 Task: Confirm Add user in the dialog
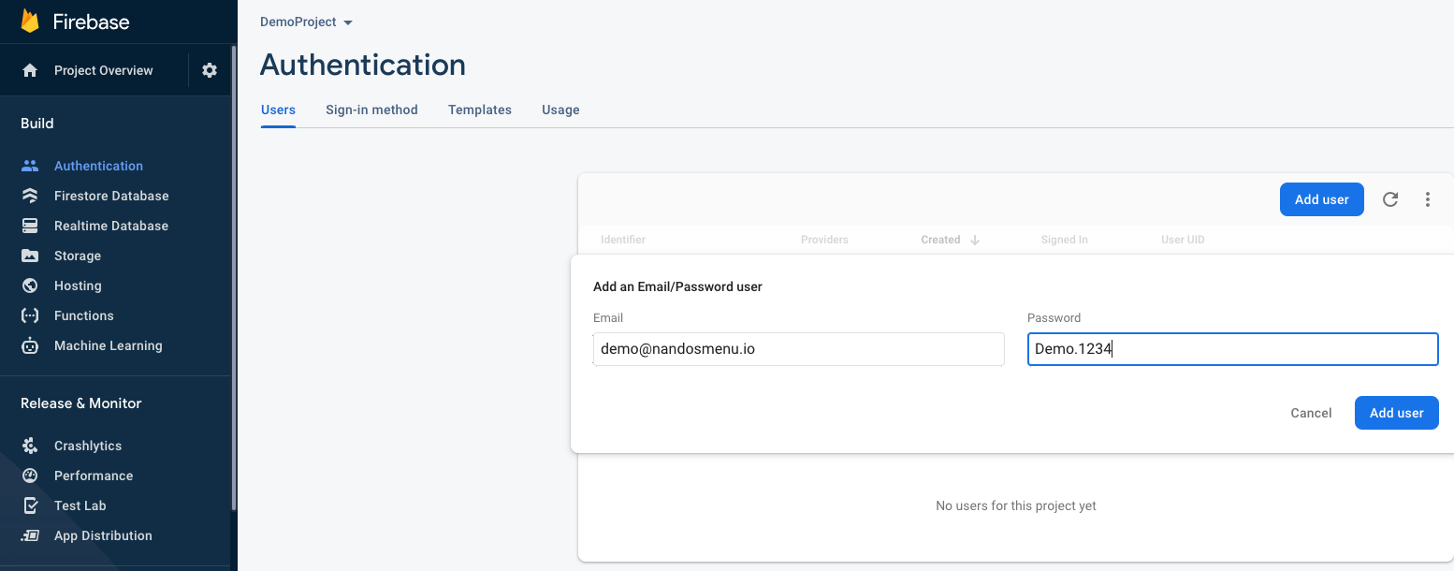tap(1396, 413)
